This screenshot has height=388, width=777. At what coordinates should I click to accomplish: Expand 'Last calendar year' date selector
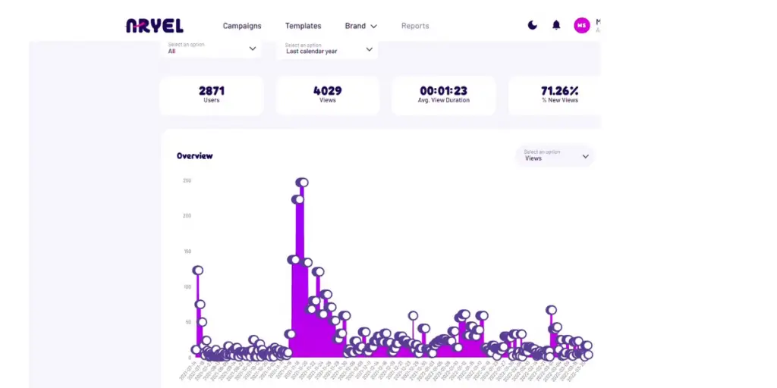tap(329, 48)
